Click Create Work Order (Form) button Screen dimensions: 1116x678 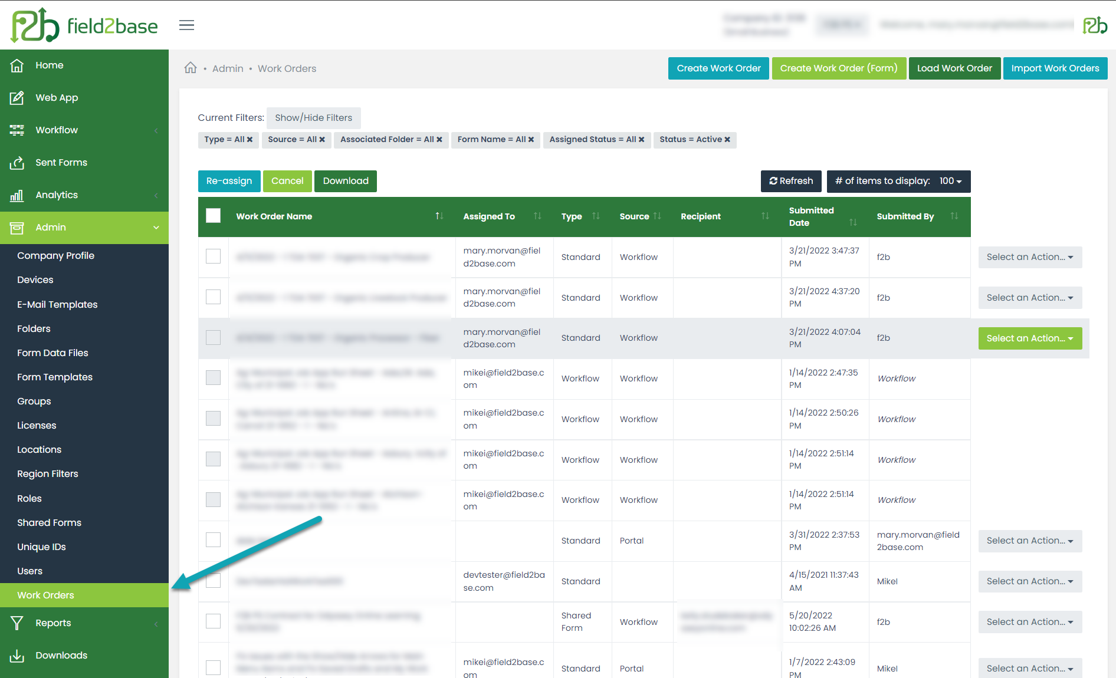(839, 68)
